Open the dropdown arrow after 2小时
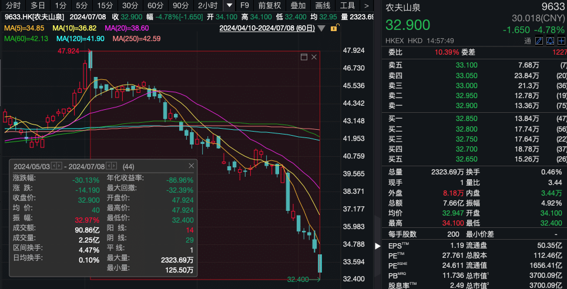 tap(230, 6)
